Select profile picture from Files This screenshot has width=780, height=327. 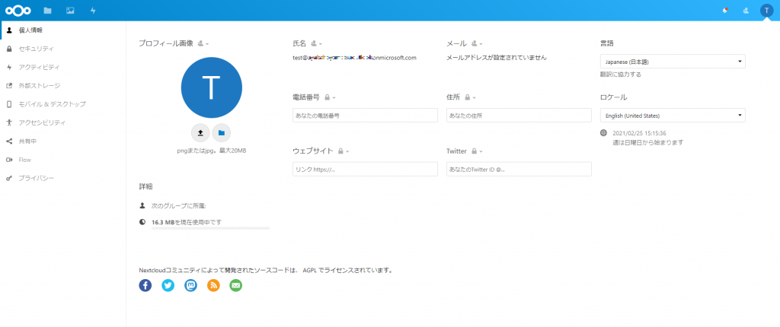click(x=222, y=132)
